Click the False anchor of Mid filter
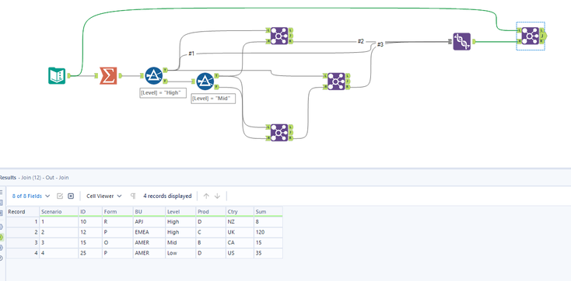 tap(216, 87)
